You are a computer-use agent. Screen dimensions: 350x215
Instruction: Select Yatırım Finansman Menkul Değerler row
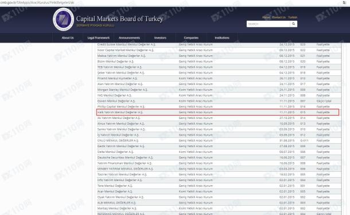219,163
